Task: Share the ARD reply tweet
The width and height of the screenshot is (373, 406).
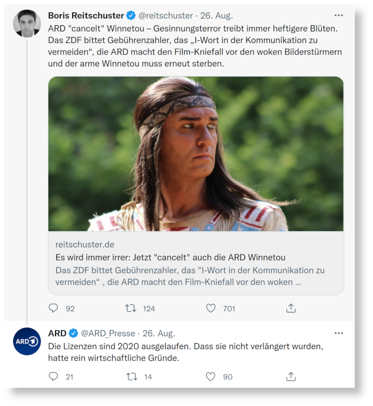Action: [291, 377]
